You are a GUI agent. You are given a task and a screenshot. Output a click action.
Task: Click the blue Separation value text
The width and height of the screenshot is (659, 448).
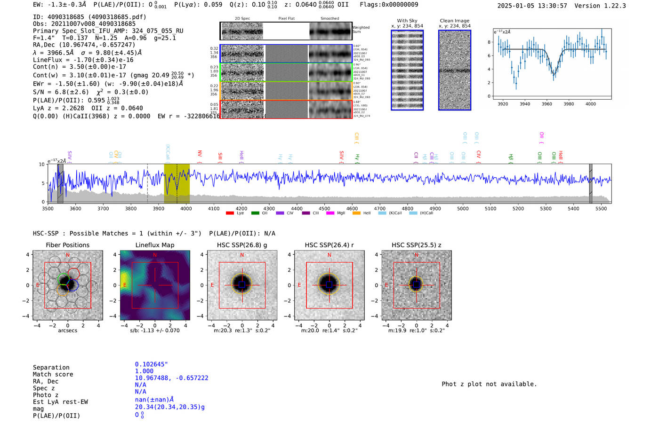151,364
